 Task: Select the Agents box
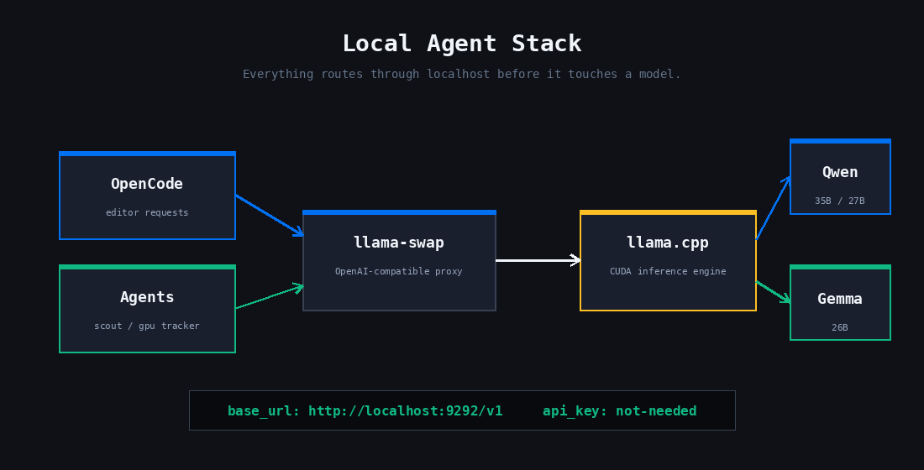pyautogui.click(x=147, y=309)
